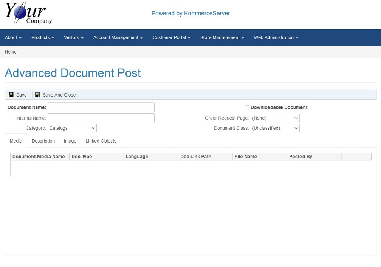Click the Home breadcrumb link

(11, 52)
